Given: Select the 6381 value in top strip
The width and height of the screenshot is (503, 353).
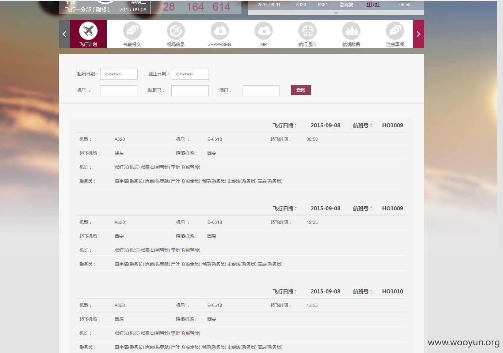Looking at the screenshot, I should [x=323, y=5].
